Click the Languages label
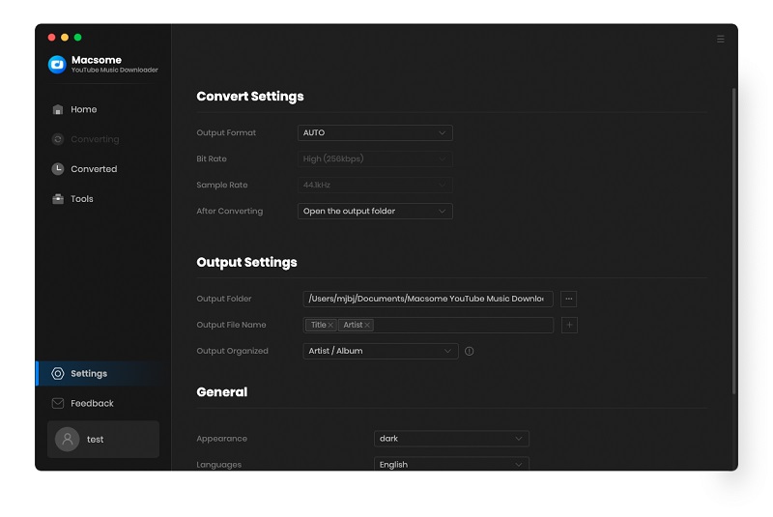Viewport: 773px width, 517px height. [219, 465]
